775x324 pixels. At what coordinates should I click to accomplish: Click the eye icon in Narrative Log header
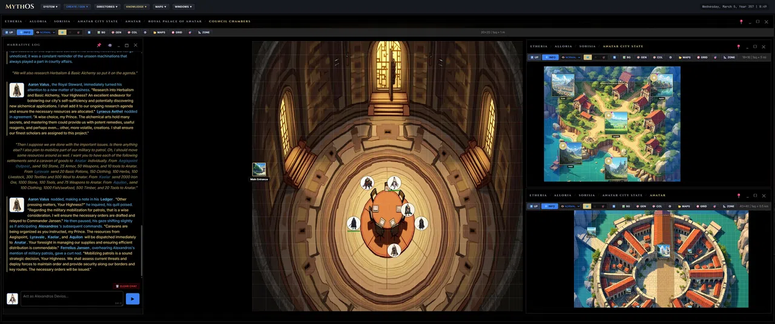coord(110,45)
